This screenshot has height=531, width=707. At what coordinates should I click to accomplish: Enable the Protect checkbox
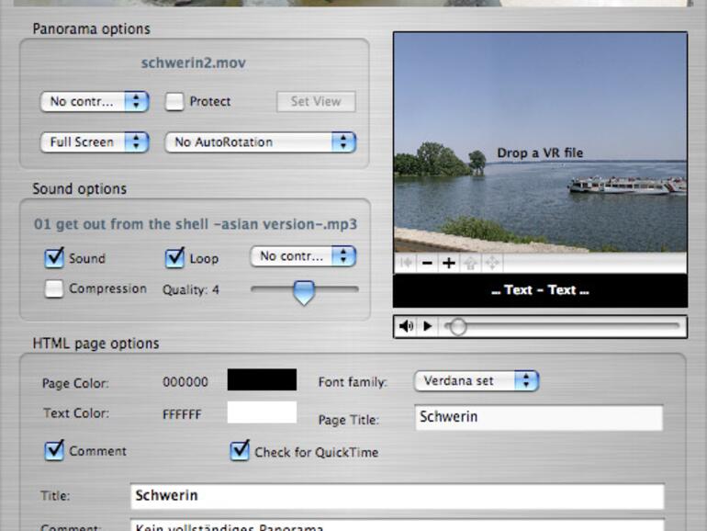174,101
